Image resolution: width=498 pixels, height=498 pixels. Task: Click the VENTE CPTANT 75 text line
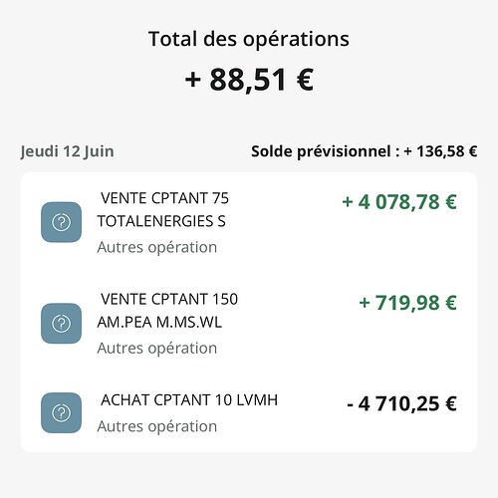165,198
